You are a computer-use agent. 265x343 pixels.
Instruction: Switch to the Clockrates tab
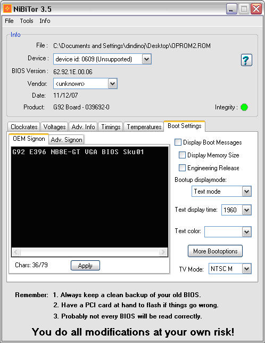(24, 127)
